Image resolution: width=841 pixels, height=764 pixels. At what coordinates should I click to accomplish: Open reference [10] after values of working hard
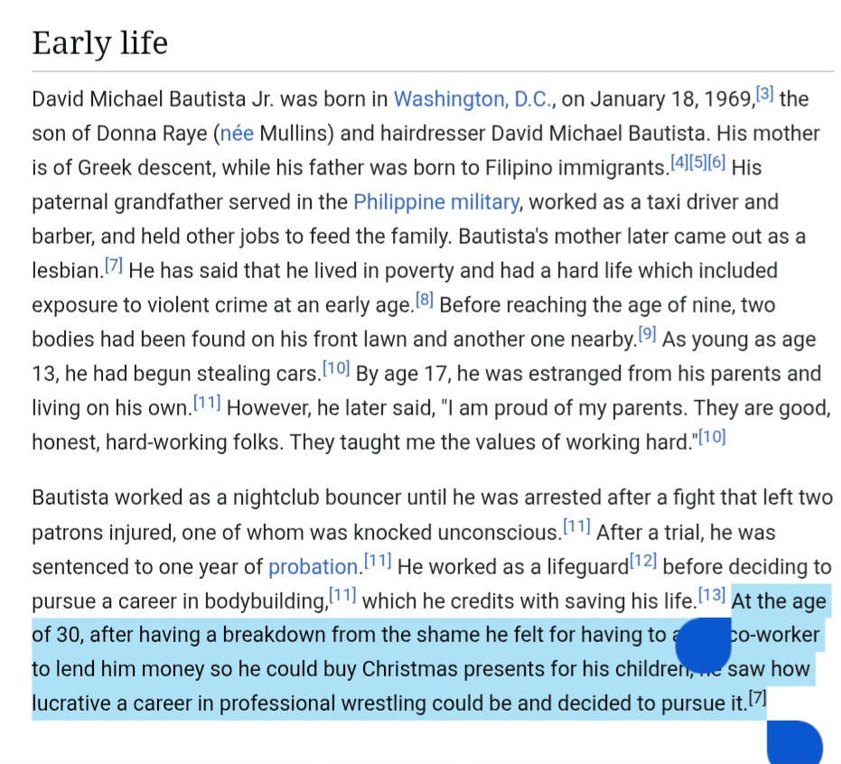pos(712,436)
